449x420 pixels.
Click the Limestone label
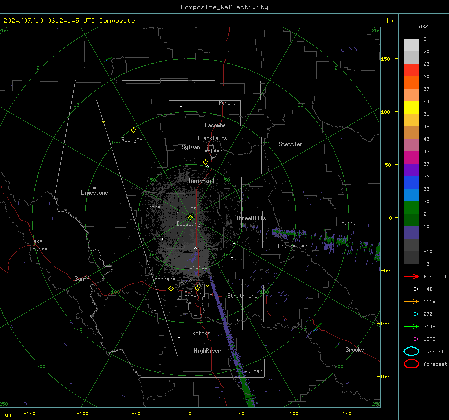[94, 193]
